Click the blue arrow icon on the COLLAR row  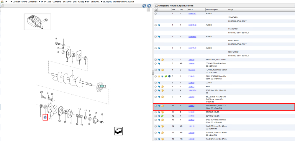pyautogui.click(x=159, y=63)
